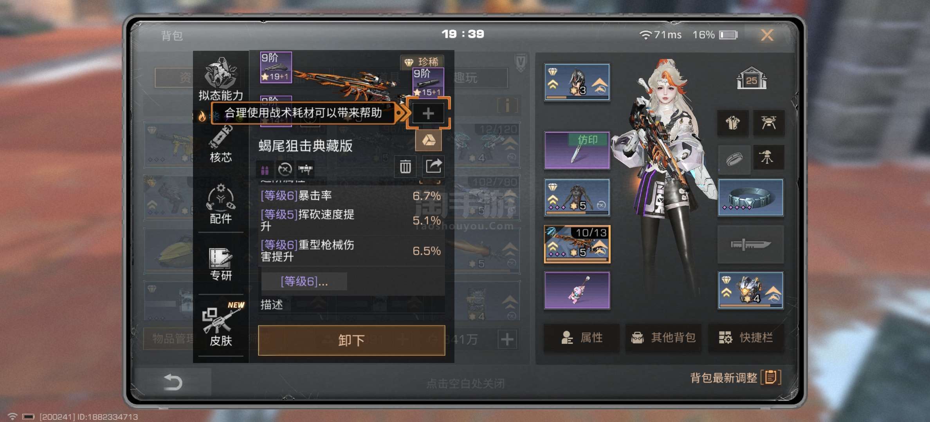Open the clothing shirt icon
The height and width of the screenshot is (422, 930).
tap(733, 123)
